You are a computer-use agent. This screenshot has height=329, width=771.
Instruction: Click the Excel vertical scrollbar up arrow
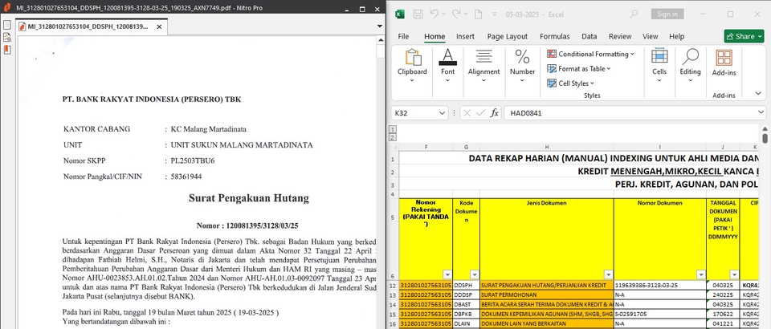[x=765, y=128]
